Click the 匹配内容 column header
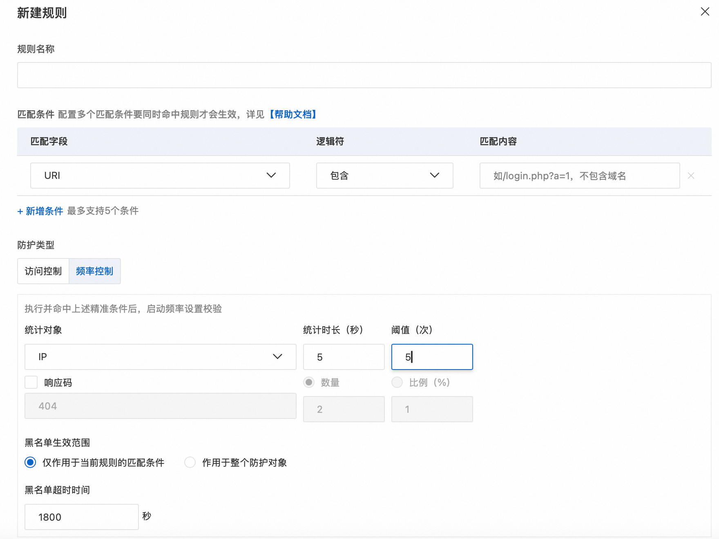This screenshot has width=719, height=539. [498, 142]
